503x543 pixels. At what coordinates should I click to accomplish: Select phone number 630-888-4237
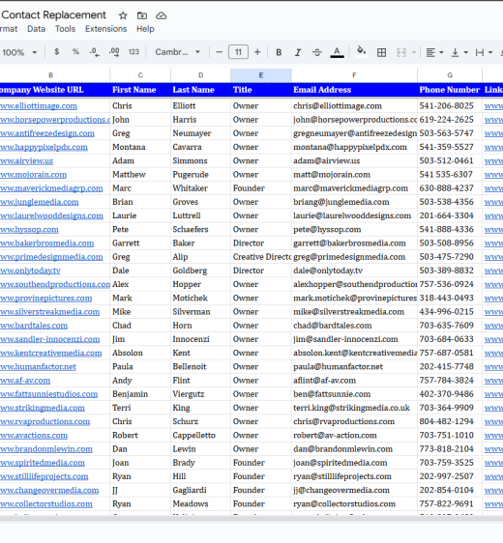click(x=450, y=188)
